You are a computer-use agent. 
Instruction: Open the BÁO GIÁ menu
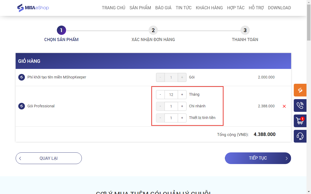163,8
